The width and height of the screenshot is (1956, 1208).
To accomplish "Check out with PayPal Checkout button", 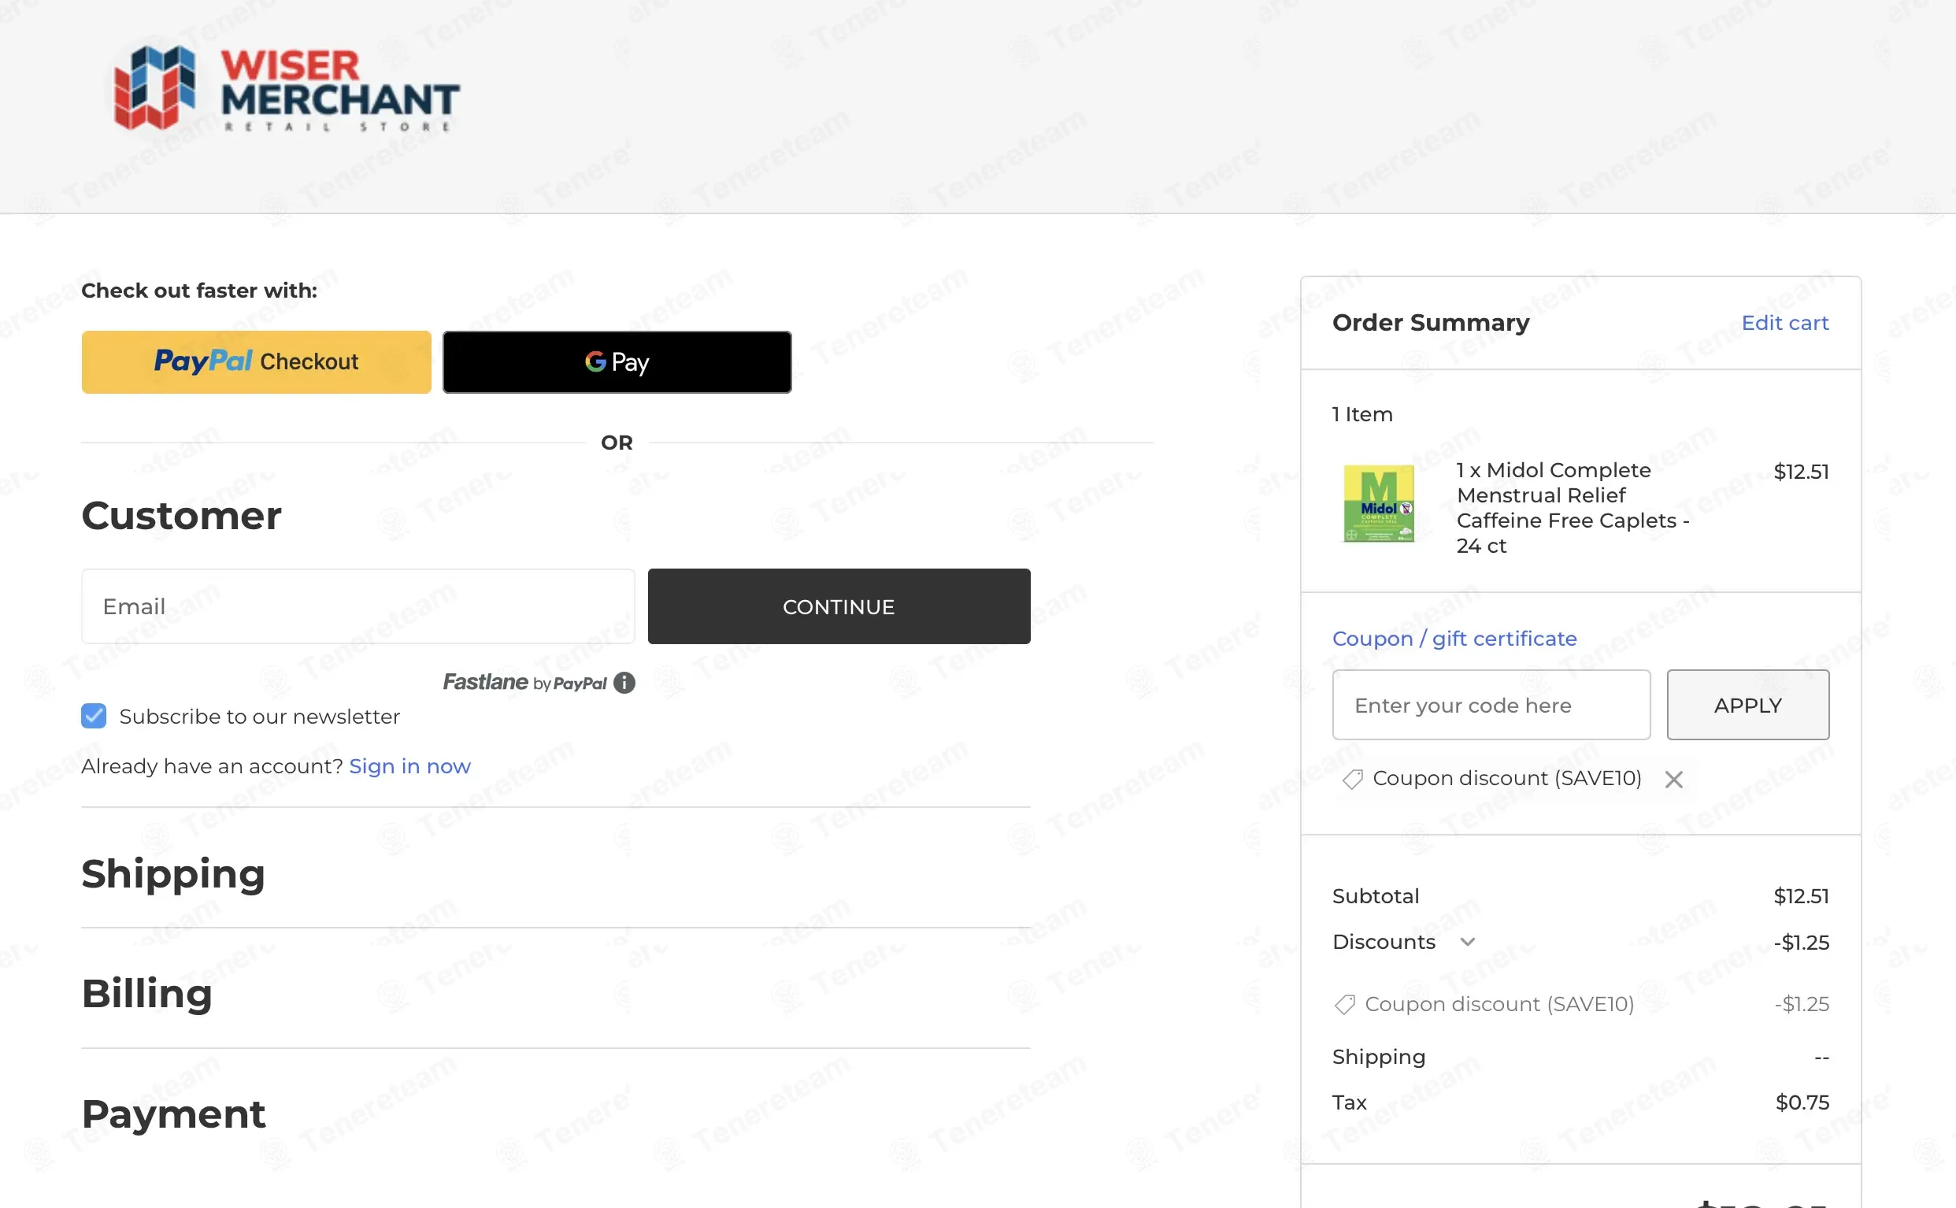I will [257, 362].
